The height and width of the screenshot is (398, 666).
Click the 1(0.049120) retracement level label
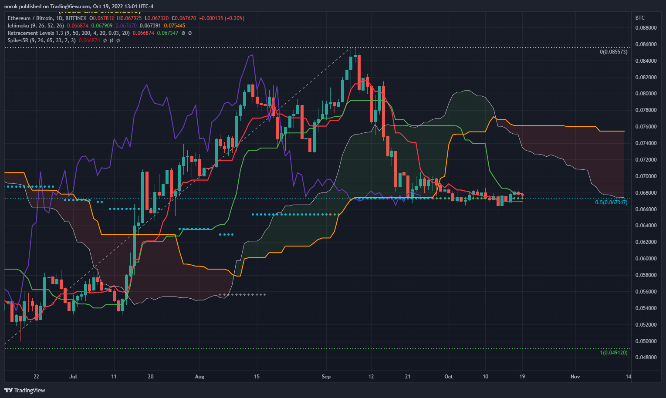point(614,353)
